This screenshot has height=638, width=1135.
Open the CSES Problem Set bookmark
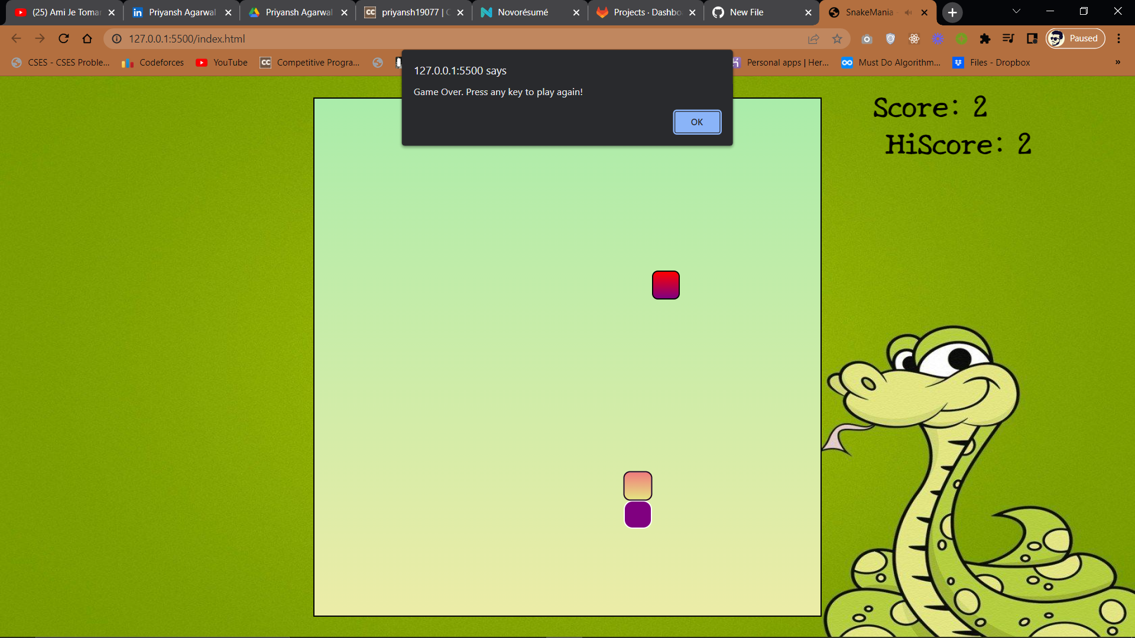61,63
